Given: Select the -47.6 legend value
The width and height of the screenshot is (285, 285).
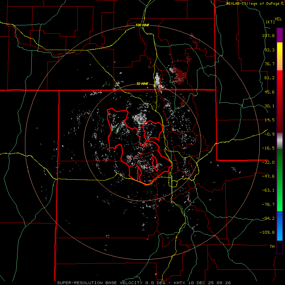Looking at the screenshot, I should pos(268,176).
